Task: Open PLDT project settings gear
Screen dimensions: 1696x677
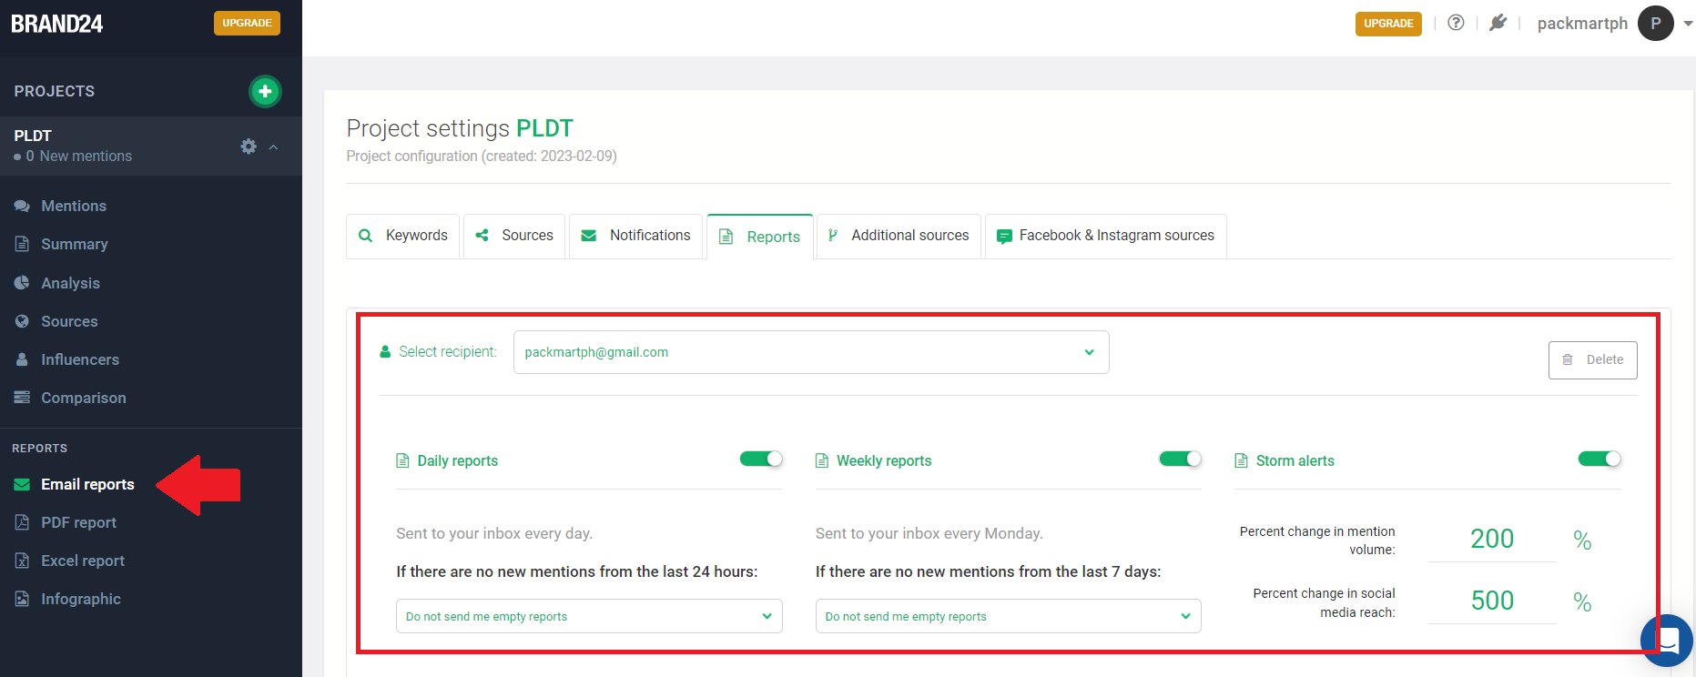Action: point(249,147)
